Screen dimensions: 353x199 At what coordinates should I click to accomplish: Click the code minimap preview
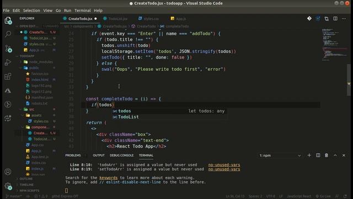[x=334, y=44]
